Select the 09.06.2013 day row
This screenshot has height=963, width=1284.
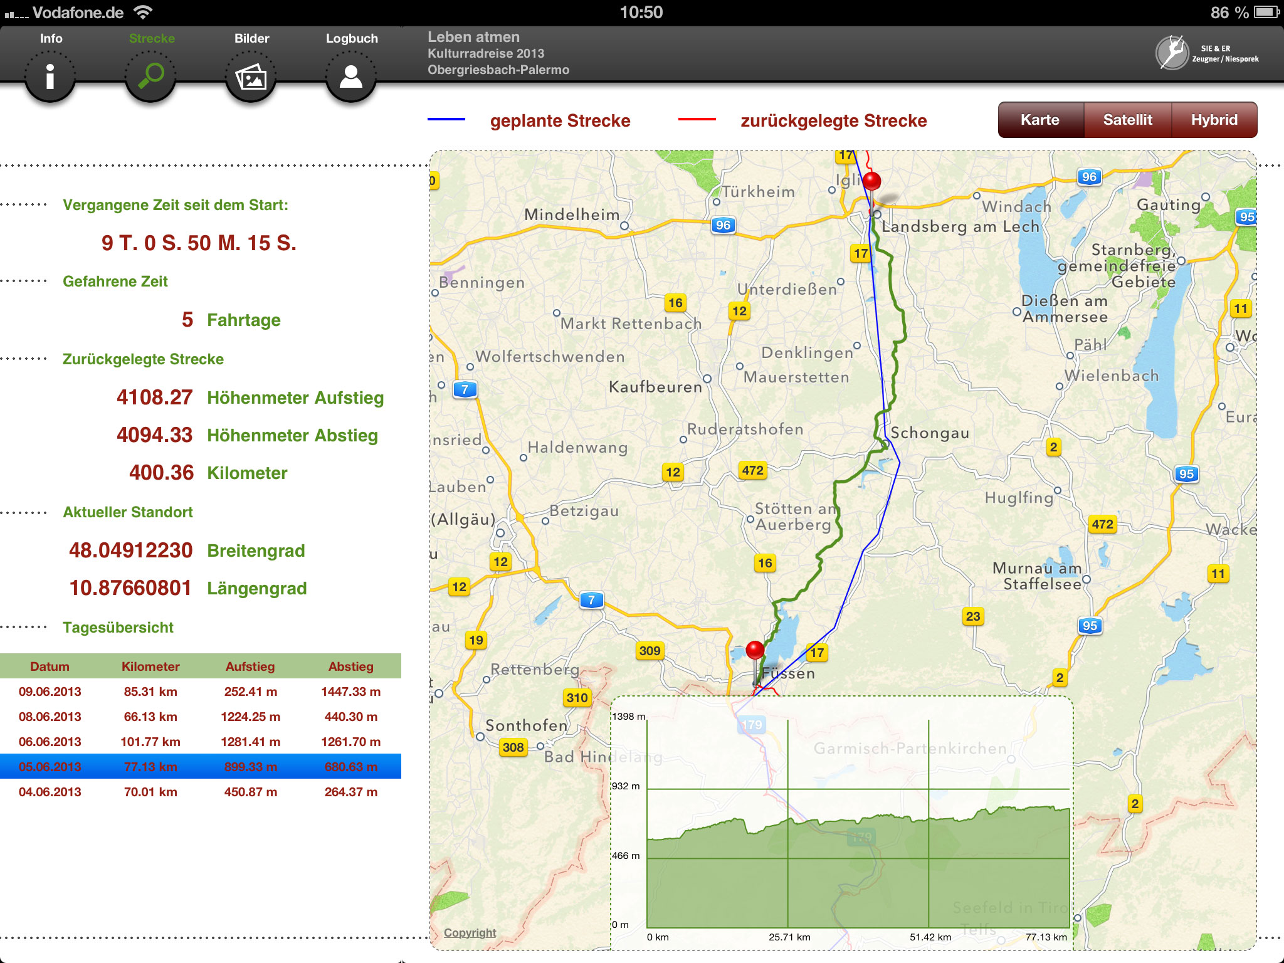(201, 692)
